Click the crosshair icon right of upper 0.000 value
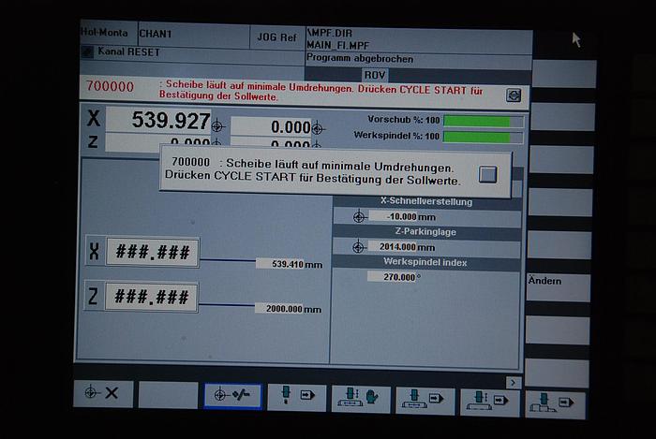656x439 pixels. pos(318,128)
